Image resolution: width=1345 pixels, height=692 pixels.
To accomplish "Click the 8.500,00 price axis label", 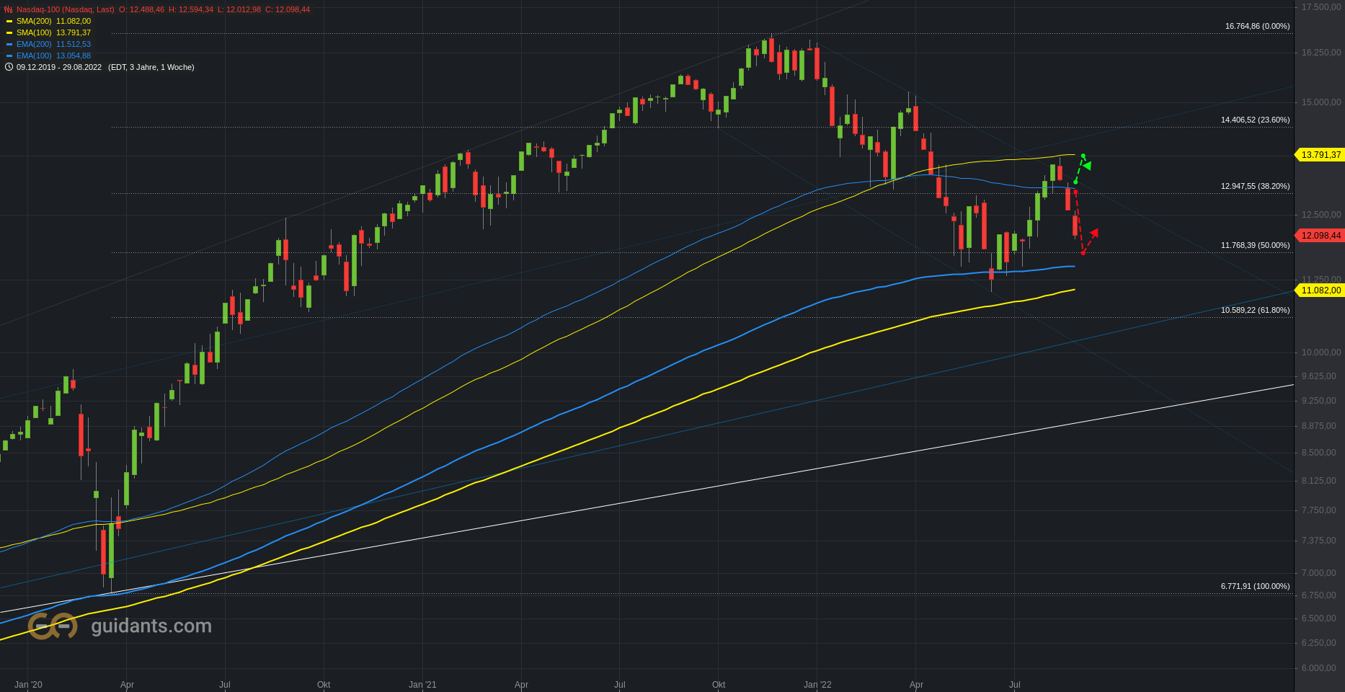I will tap(1319, 453).
